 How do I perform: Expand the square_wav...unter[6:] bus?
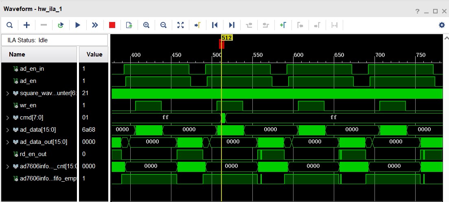tap(8, 93)
